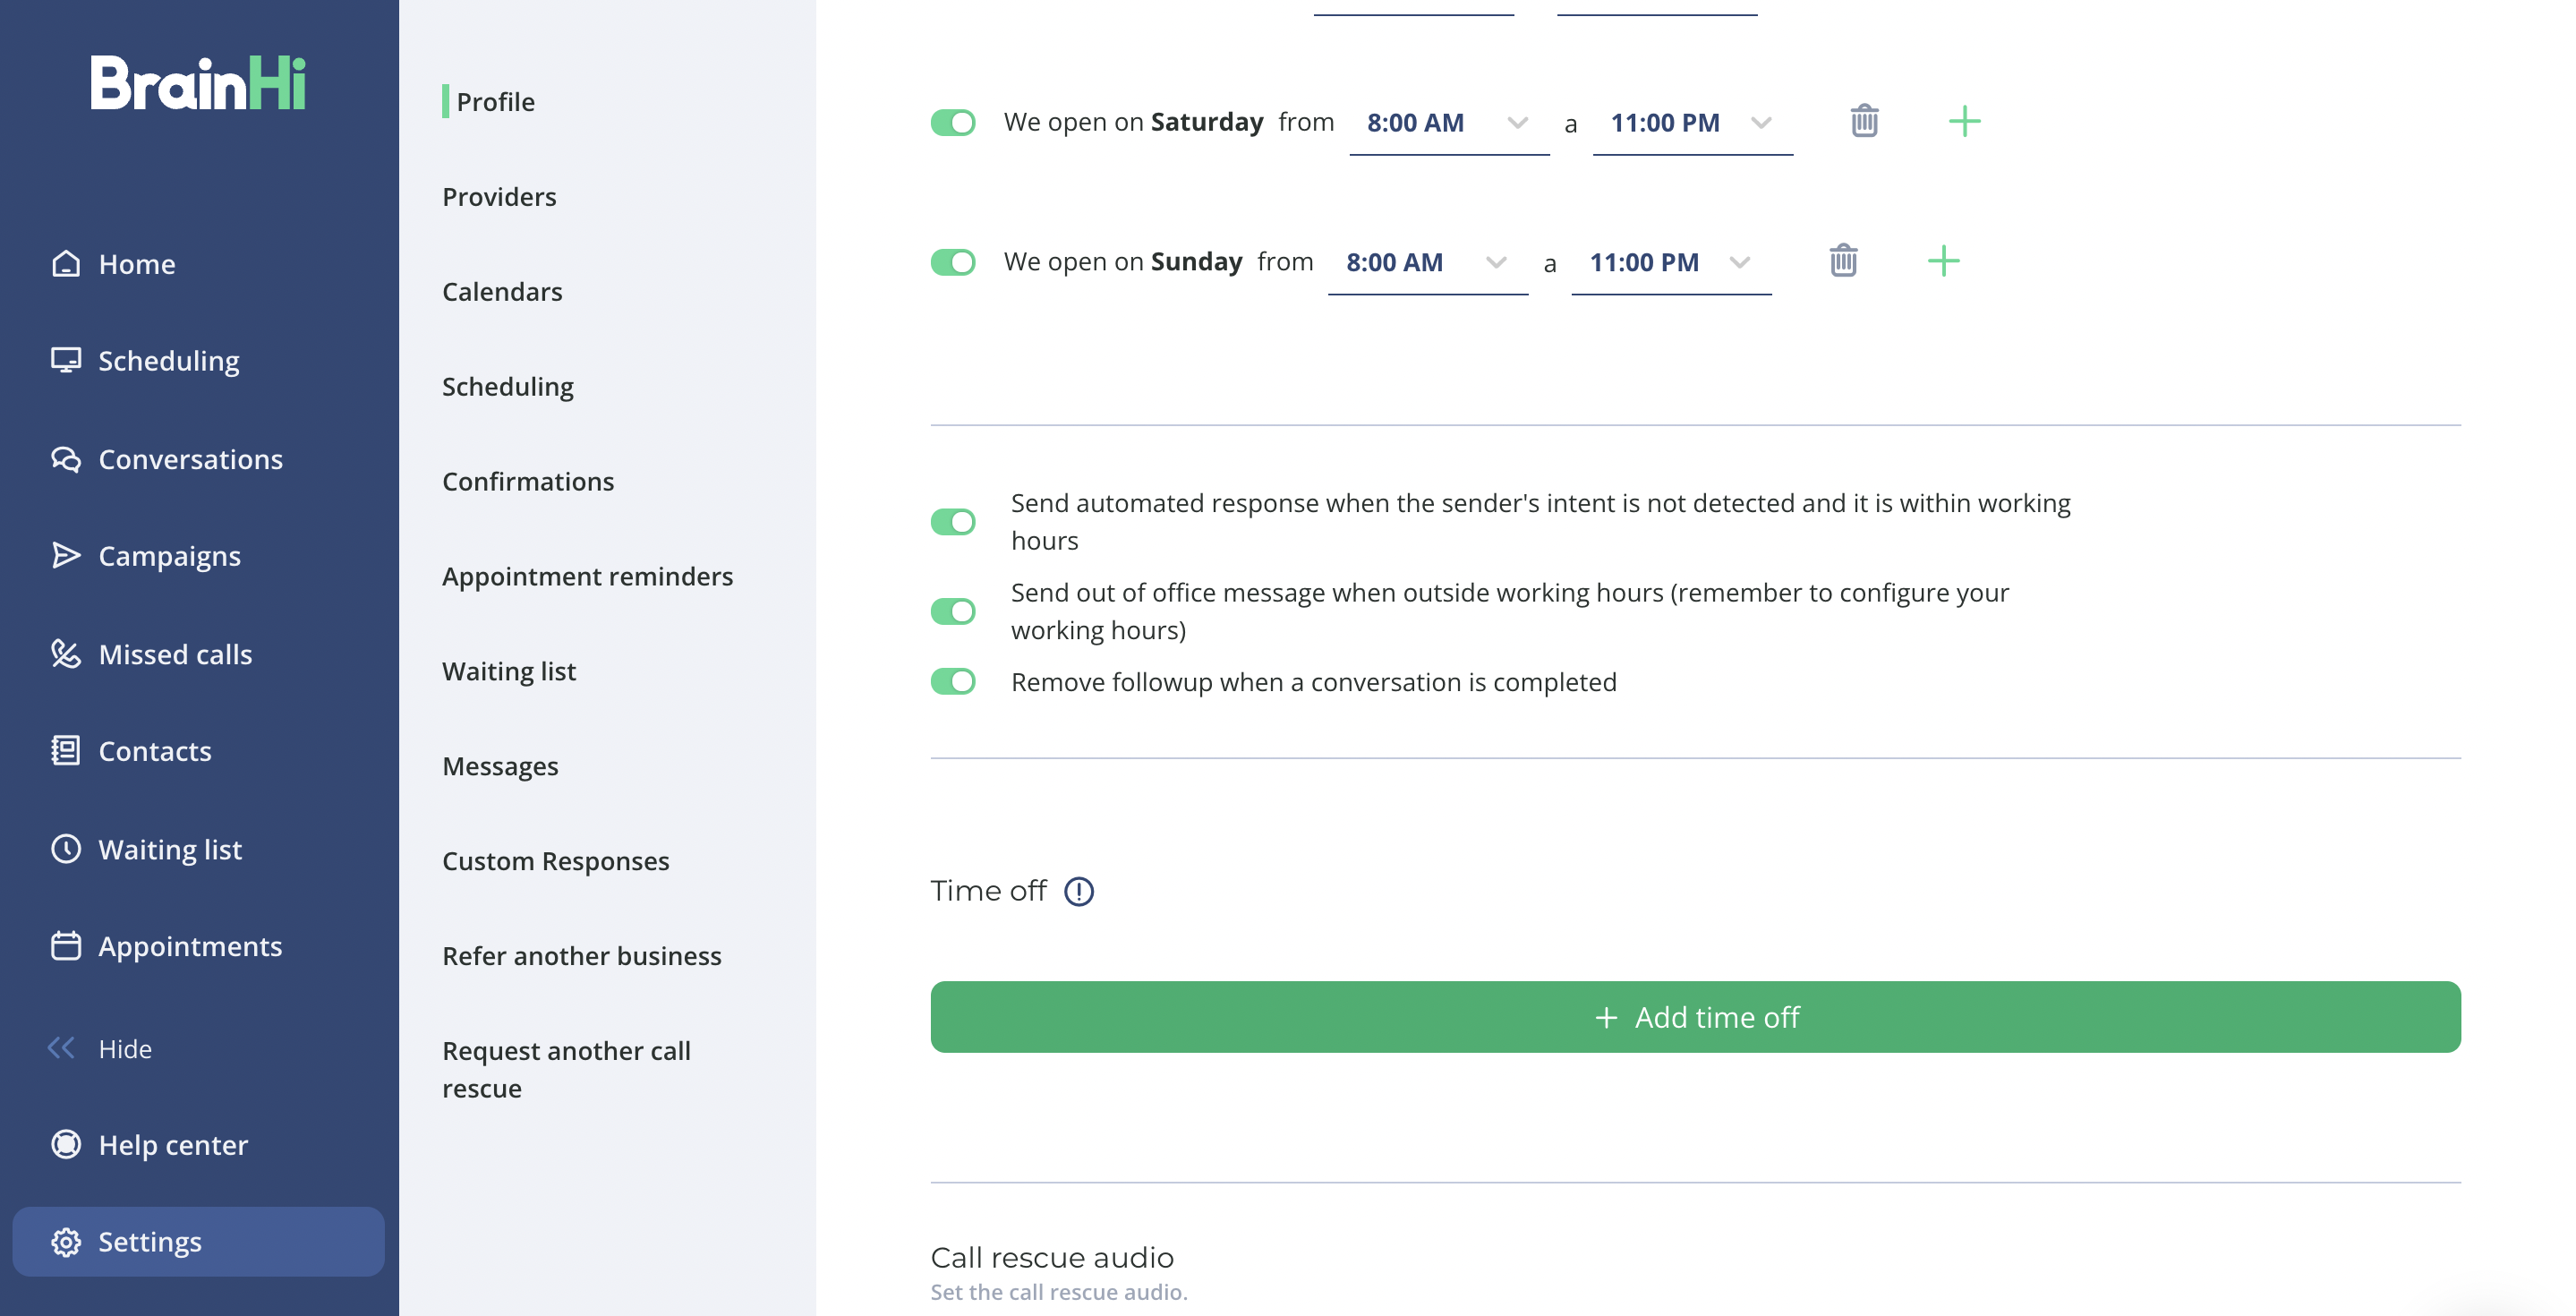Add another Sunday time slot with plus icon
The image size is (2576, 1316).
click(1943, 261)
